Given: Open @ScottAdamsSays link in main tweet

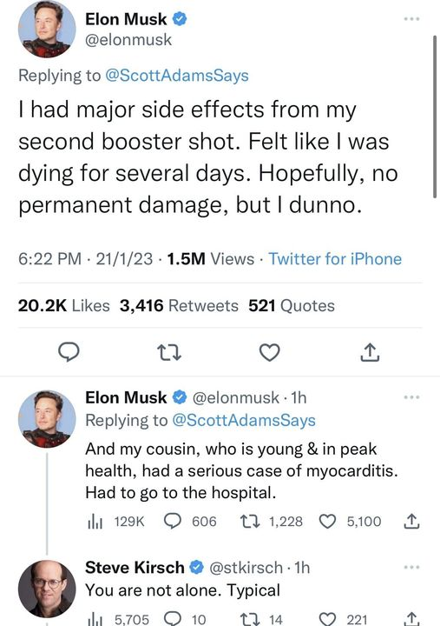Looking at the screenshot, I should click(x=176, y=76).
